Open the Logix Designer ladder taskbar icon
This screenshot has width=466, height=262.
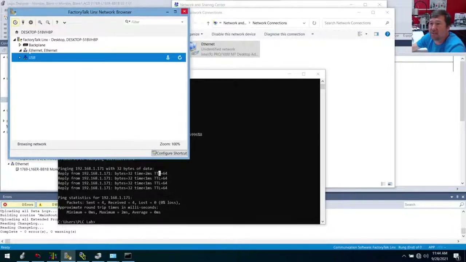53,256
